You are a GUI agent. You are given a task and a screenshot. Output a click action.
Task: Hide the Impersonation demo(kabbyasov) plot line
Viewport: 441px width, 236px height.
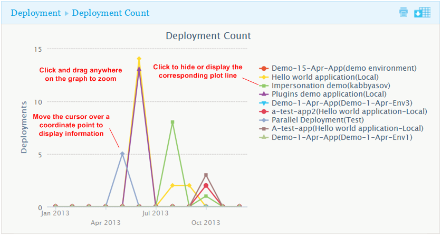pos(324,86)
